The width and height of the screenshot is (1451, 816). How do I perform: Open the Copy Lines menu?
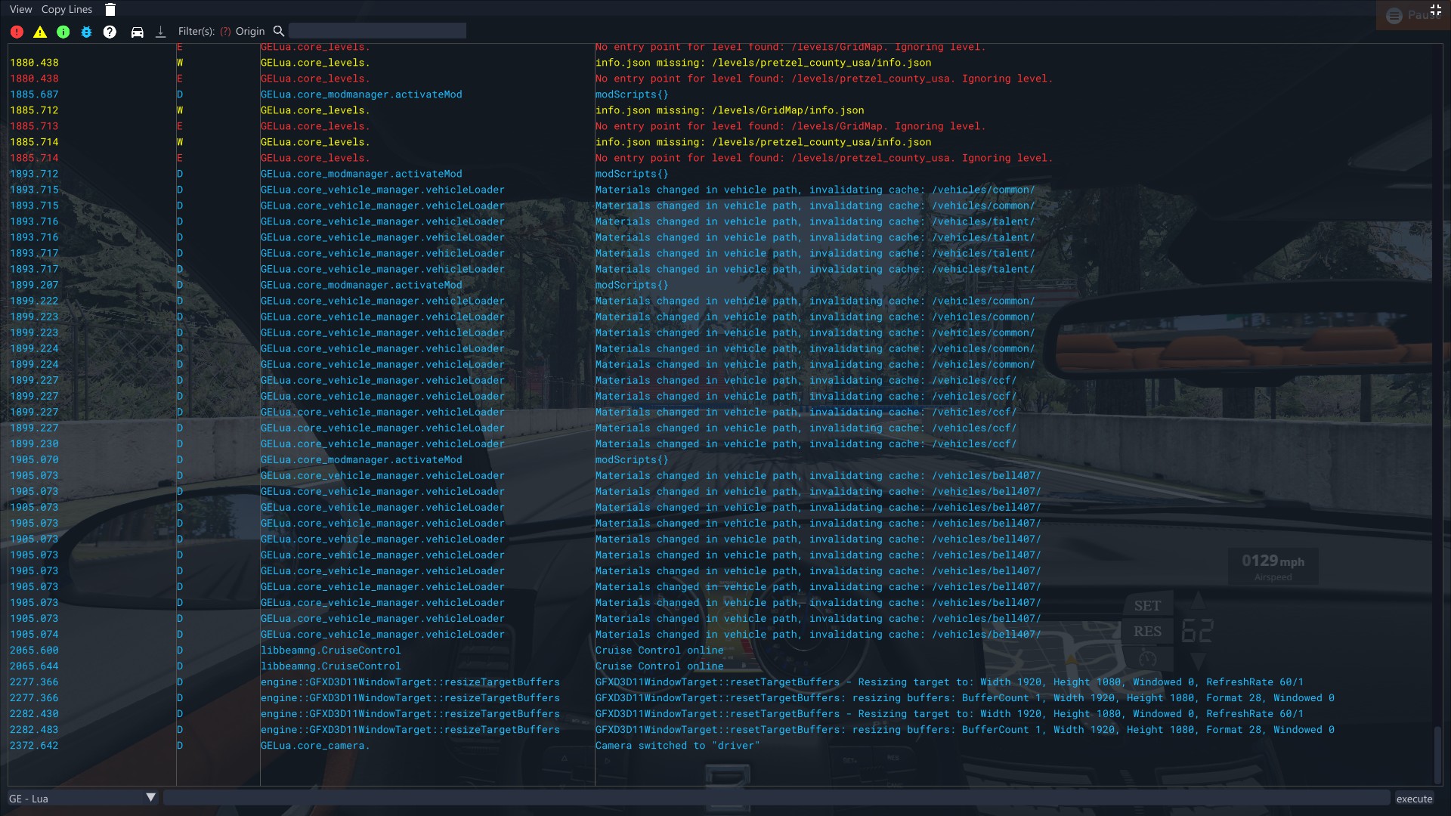point(67,10)
